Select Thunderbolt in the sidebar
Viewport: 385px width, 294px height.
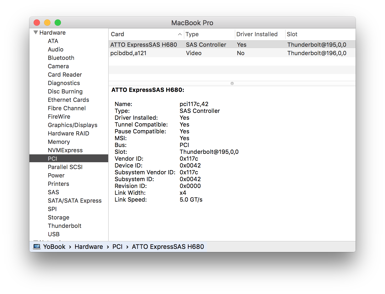65,226
